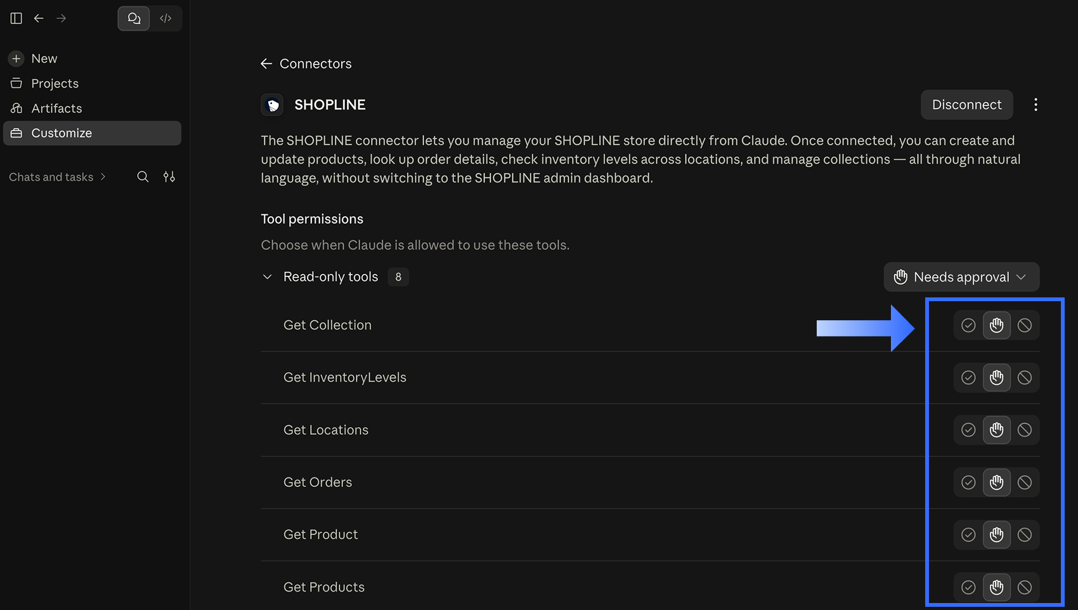The width and height of the screenshot is (1078, 610).
Task: Click the Get Orders tool name
Action: tap(318, 483)
